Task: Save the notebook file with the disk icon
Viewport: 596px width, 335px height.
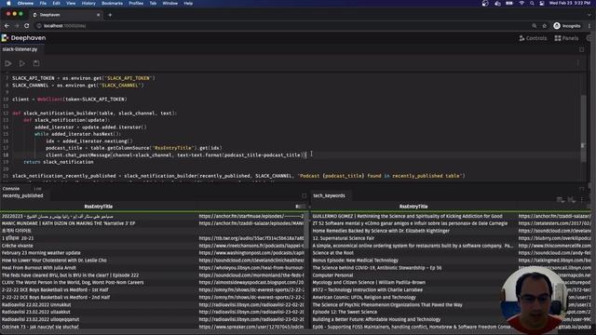Action: 36,63
